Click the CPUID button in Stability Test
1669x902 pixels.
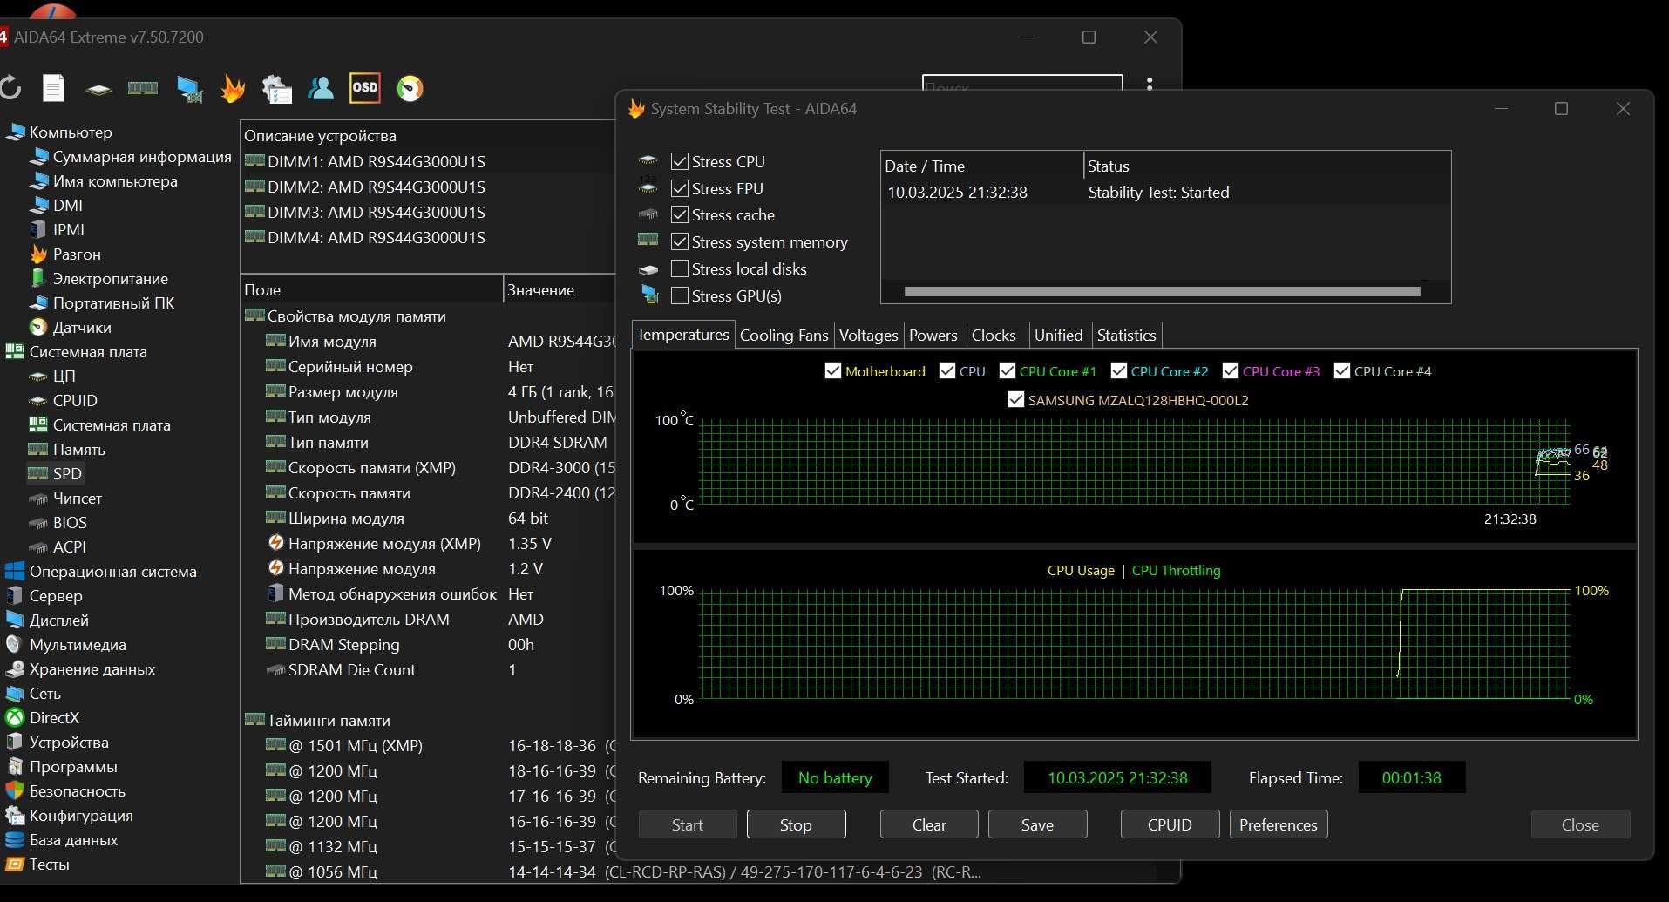pyautogui.click(x=1170, y=824)
